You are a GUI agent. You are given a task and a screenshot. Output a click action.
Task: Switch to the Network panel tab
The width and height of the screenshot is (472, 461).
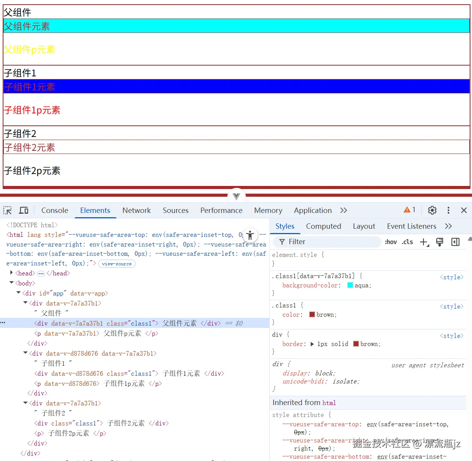tap(136, 210)
